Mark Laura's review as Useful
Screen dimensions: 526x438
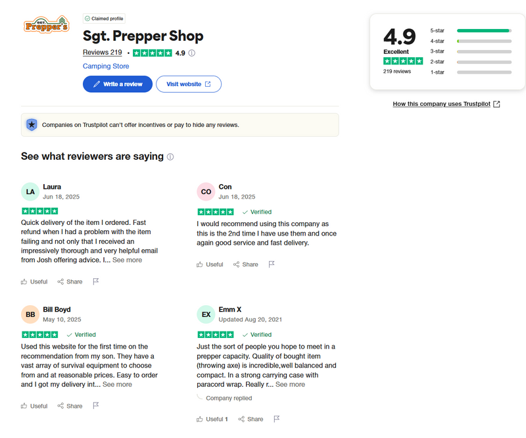point(34,281)
